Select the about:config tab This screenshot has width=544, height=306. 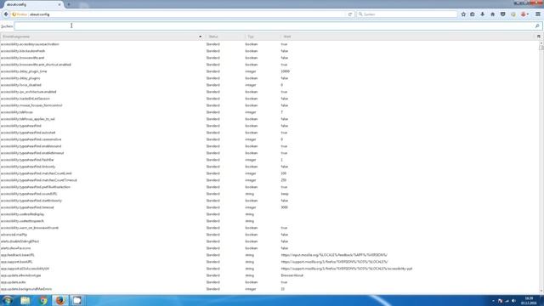(32, 4)
